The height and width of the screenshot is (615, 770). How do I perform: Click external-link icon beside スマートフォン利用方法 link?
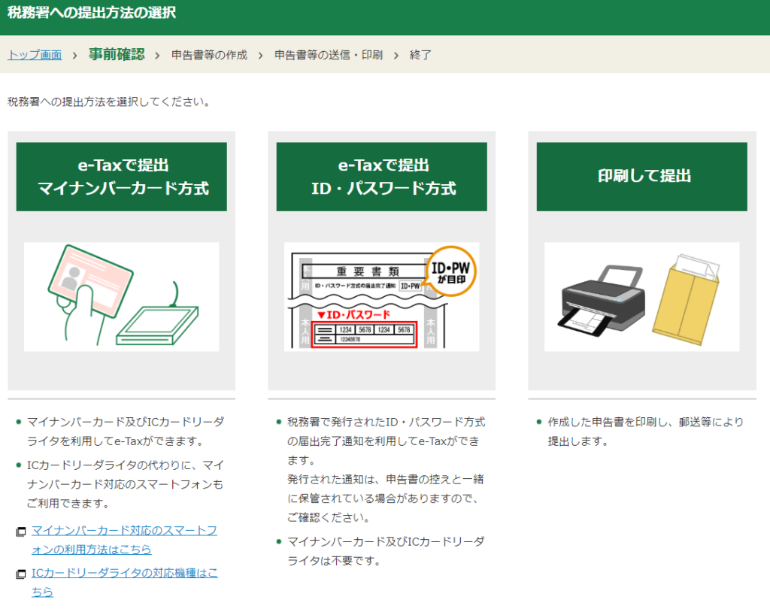pyautogui.click(x=20, y=532)
